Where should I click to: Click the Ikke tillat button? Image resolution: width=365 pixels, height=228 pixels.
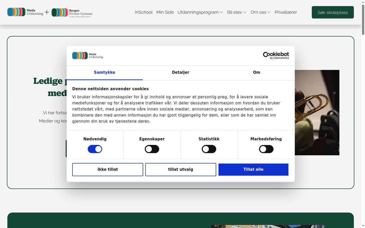[x=108, y=169]
